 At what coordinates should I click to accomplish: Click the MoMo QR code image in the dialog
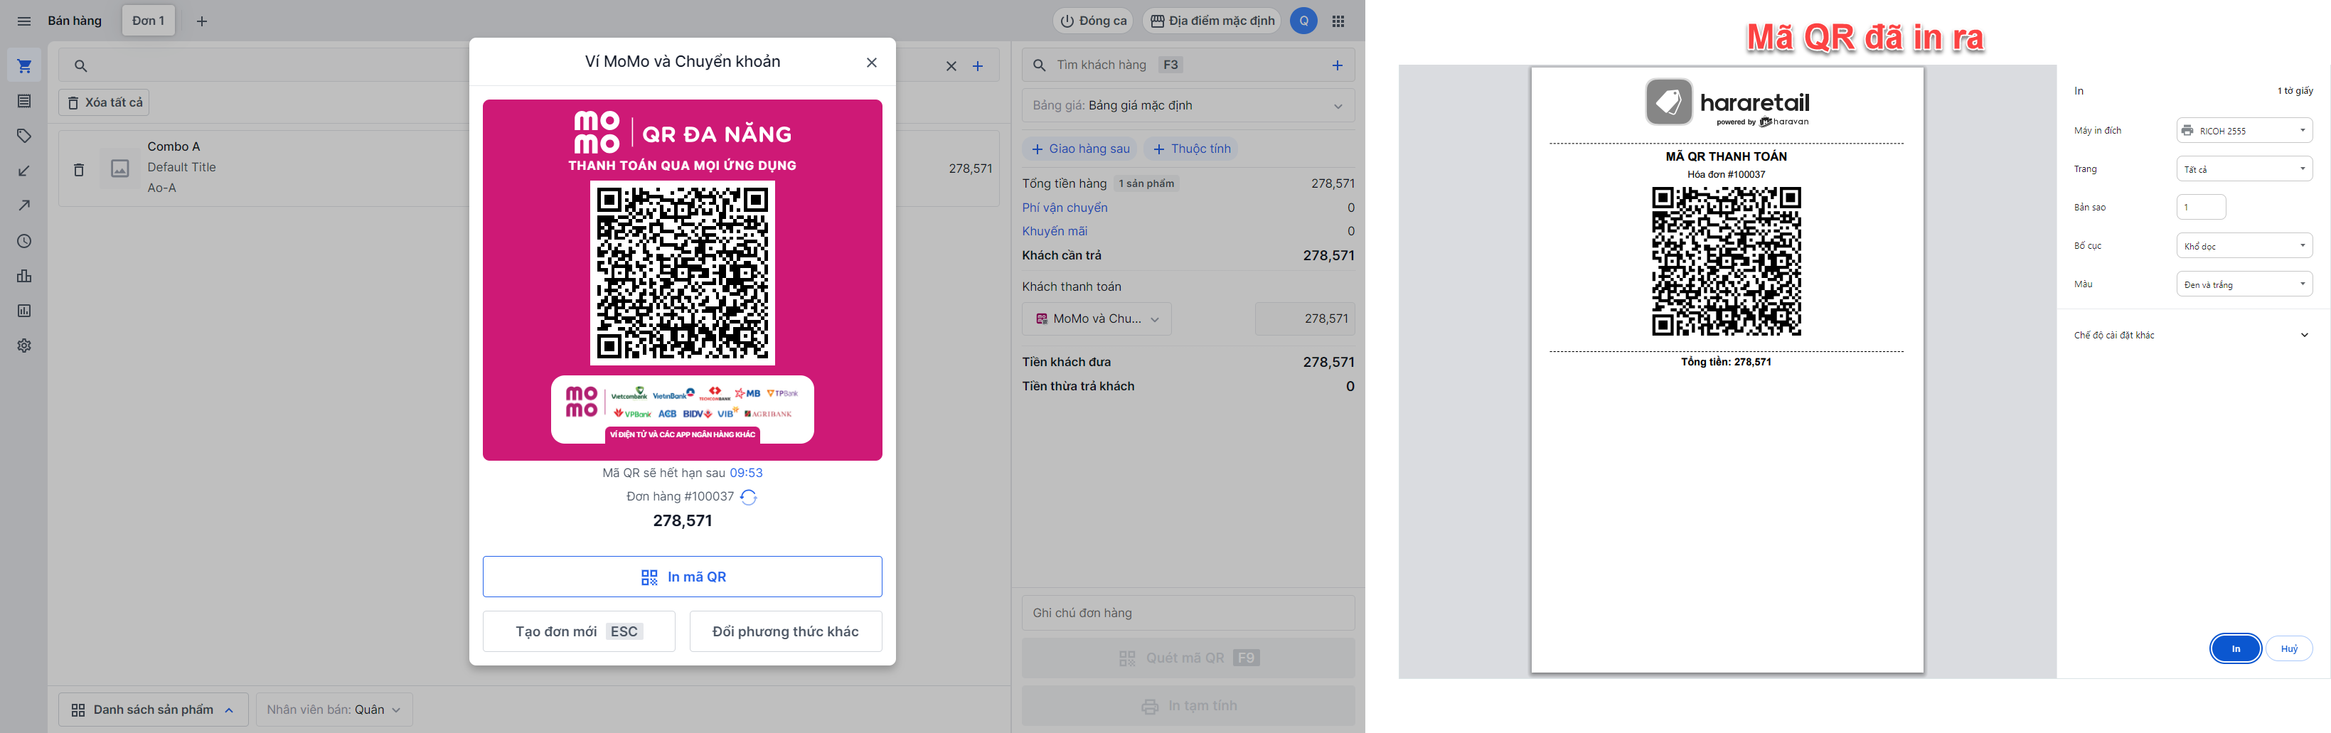click(682, 273)
